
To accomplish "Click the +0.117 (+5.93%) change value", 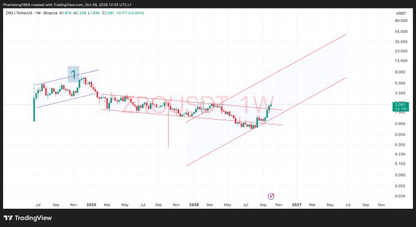I will point(130,13).
